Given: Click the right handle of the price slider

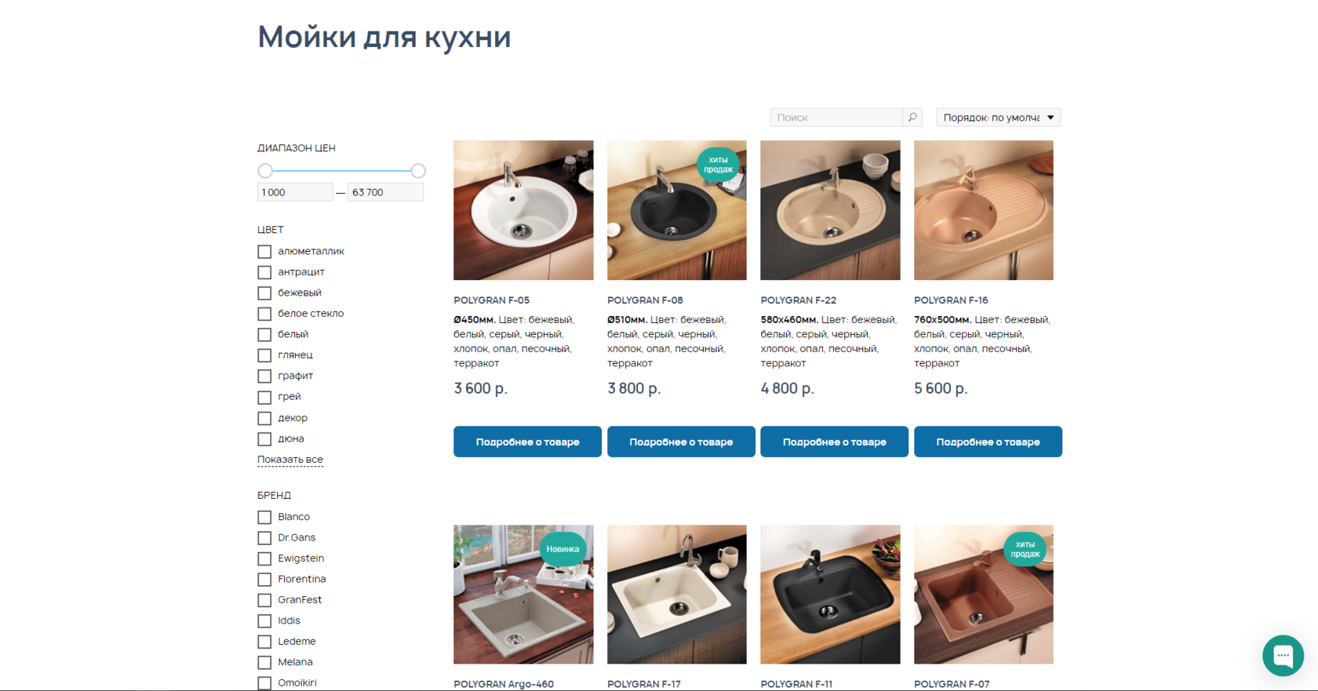Looking at the screenshot, I should pyautogui.click(x=418, y=171).
